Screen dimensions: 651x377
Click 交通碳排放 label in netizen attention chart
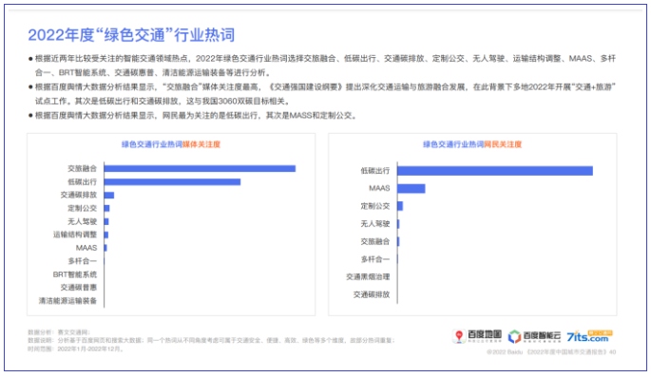372,295
